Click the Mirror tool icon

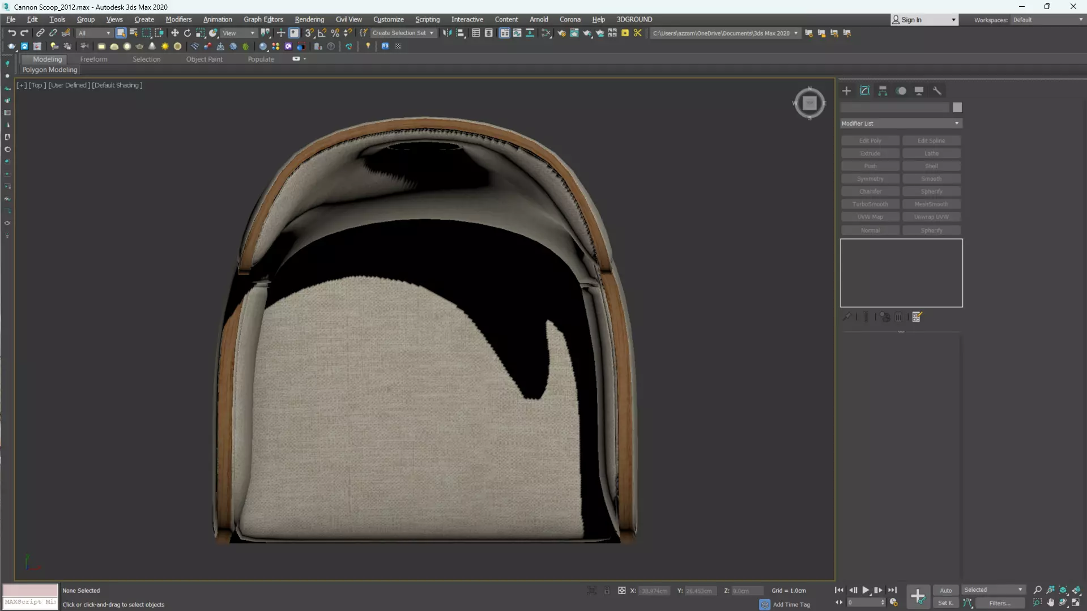click(447, 33)
